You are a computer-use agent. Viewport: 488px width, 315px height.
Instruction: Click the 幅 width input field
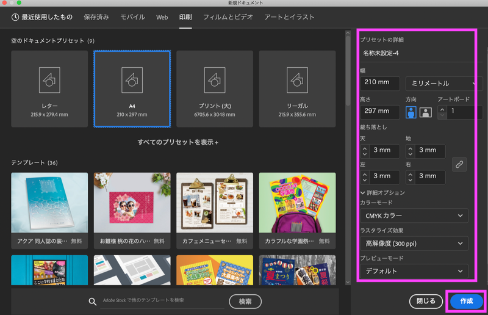pos(381,84)
